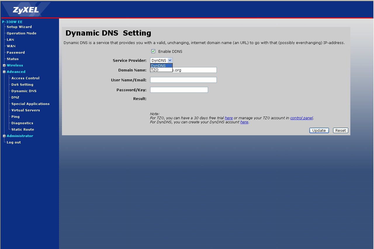Open Setup Wizard in sidebar
This screenshot has width=374, height=249.
pyautogui.click(x=19, y=27)
